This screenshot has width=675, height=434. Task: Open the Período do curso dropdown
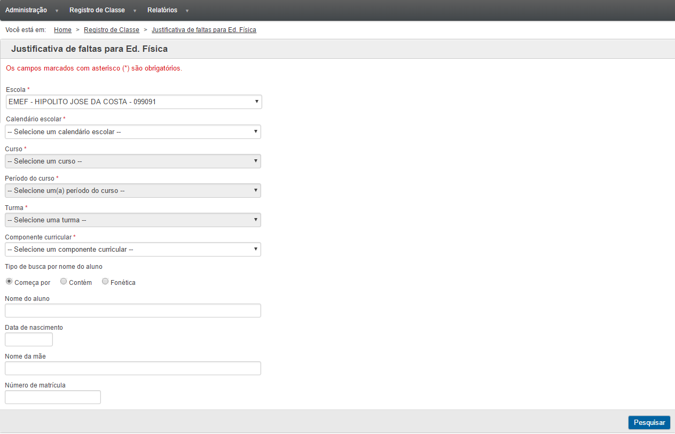pos(133,190)
